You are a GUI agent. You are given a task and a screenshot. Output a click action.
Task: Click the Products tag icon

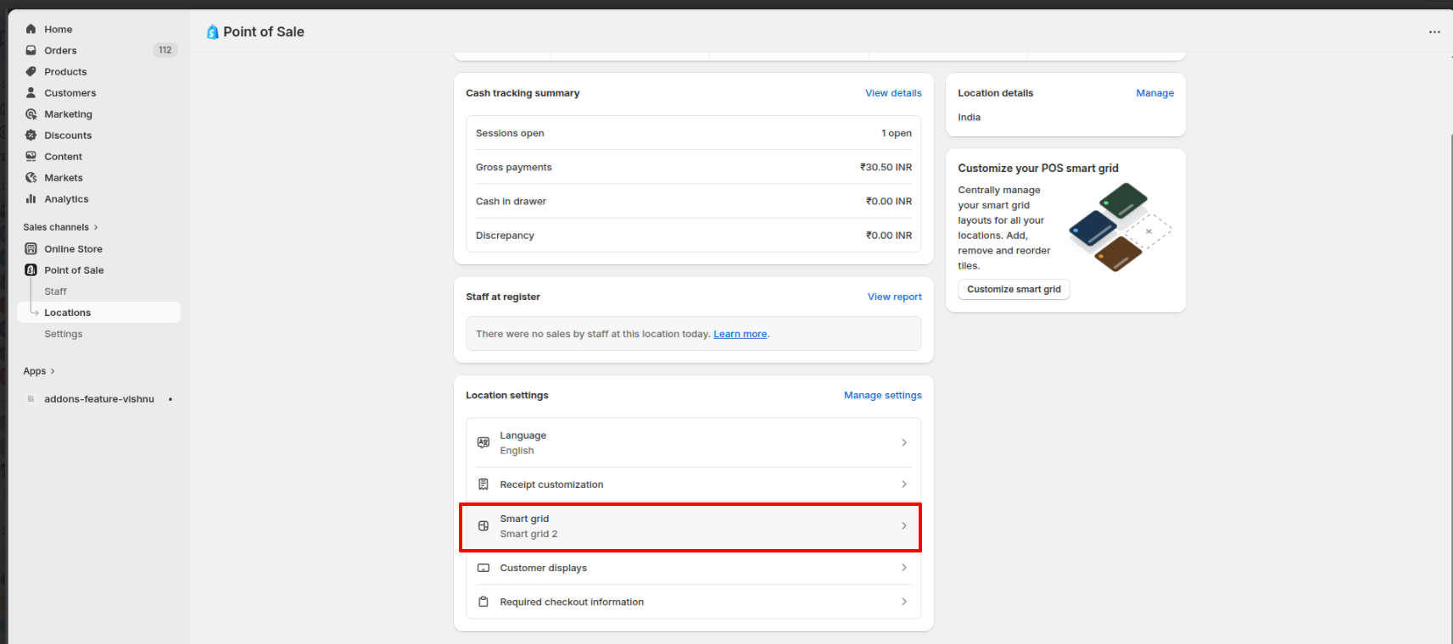click(x=31, y=71)
